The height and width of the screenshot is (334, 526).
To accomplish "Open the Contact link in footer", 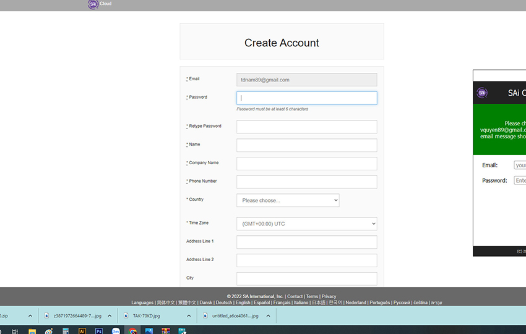I will [295, 296].
